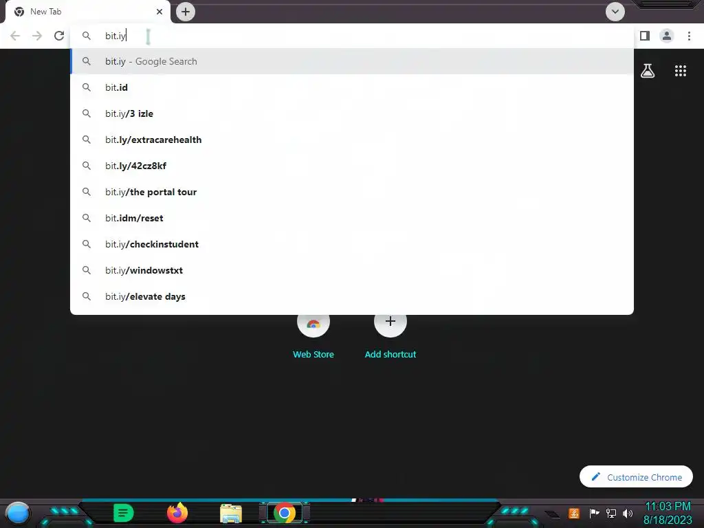Open a new tab with plus button
This screenshot has width=704, height=528.
[x=186, y=12]
